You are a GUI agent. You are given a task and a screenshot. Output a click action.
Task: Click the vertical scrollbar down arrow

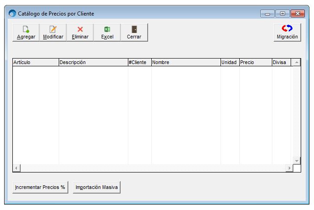click(x=297, y=161)
